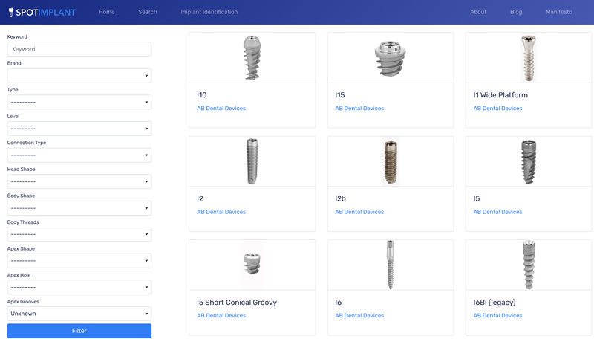Screen dimensions: 594x339
Task: Click the I5 Short Conical Groovy title
Action: click(237, 303)
